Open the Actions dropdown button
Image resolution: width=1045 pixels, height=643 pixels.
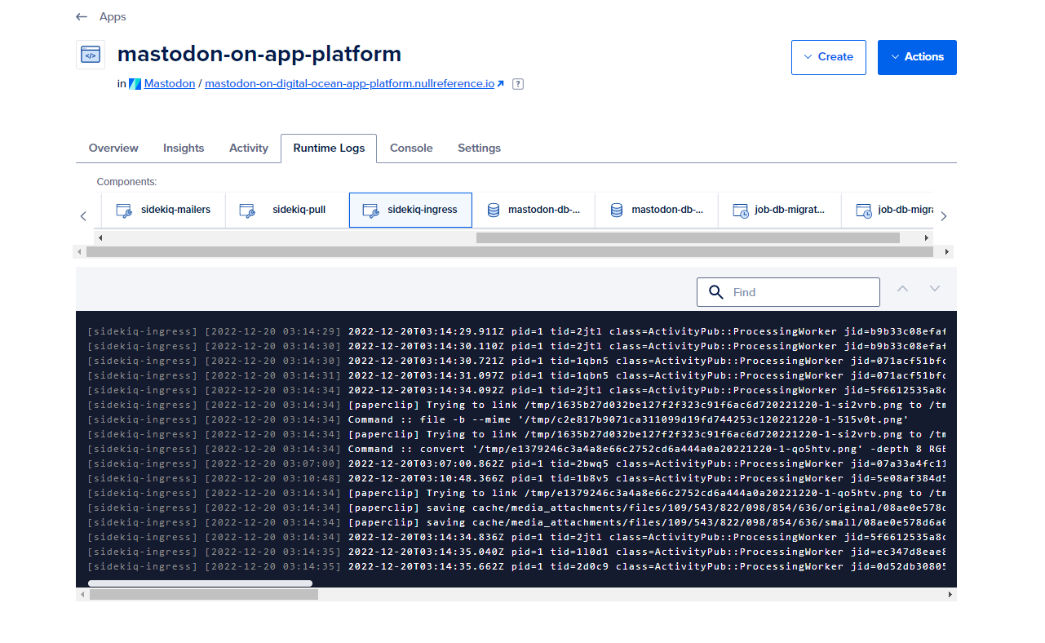tap(917, 57)
